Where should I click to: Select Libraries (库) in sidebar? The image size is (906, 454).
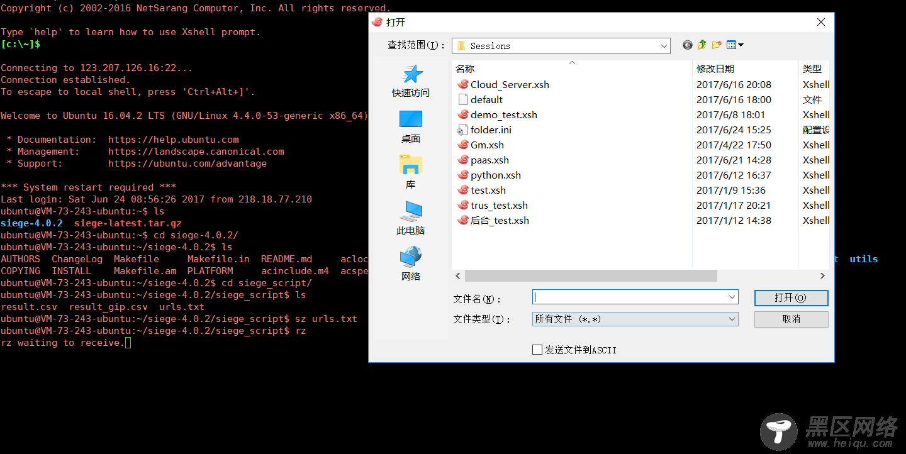[x=411, y=172]
